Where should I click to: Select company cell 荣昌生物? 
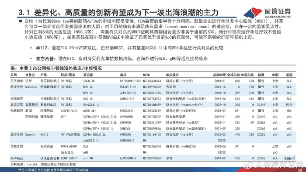(x=17, y=146)
